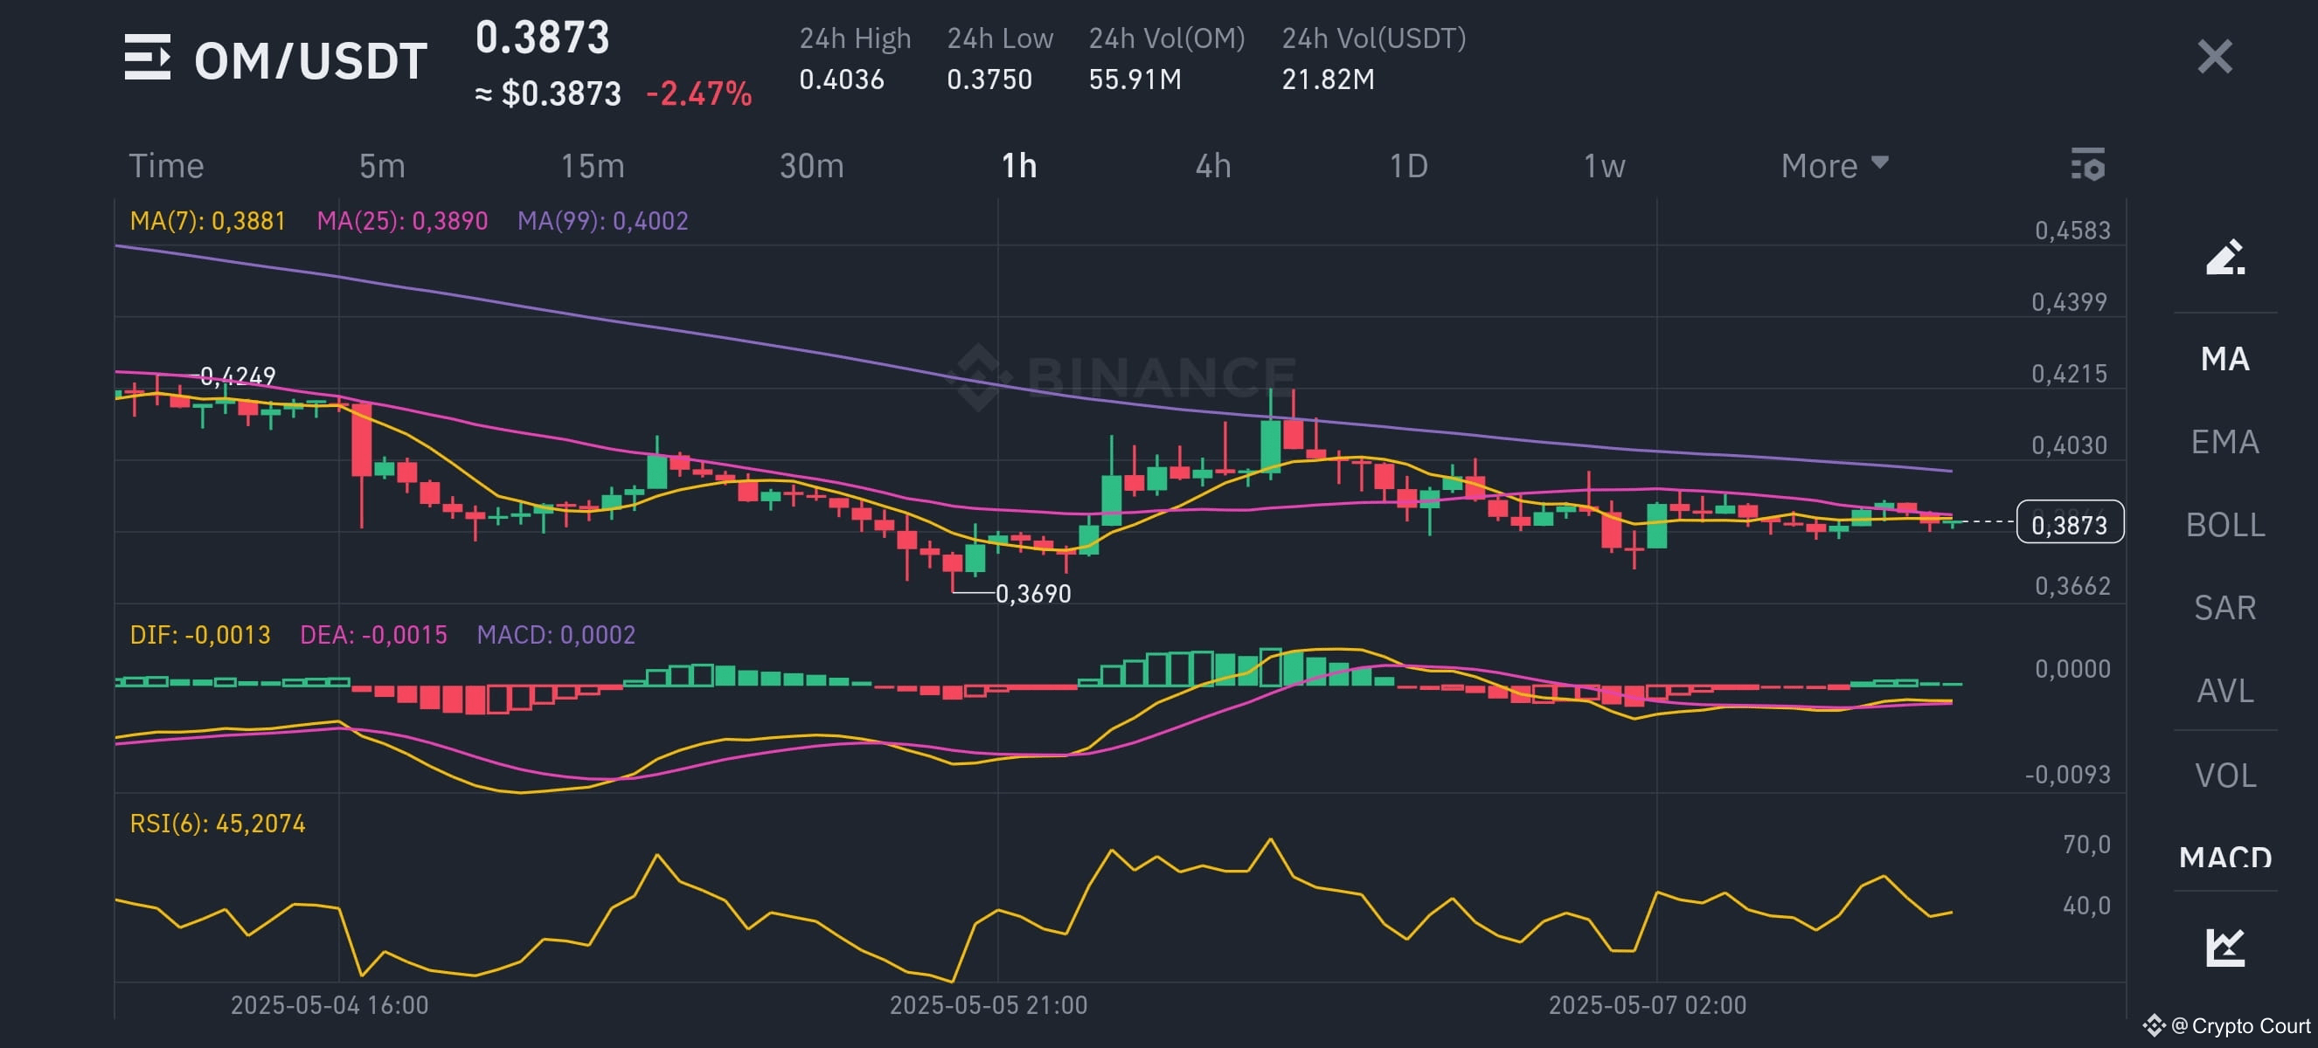The width and height of the screenshot is (2318, 1048).
Task: Click the last price 0.3873 in header
Action: (x=543, y=38)
